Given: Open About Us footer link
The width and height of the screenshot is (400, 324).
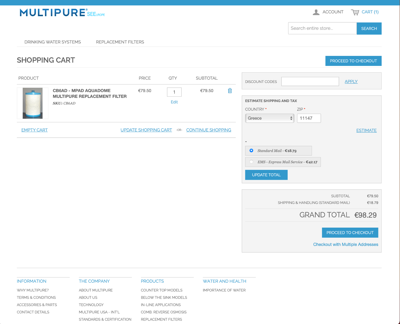Looking at the screenshot, I should 88,298.
